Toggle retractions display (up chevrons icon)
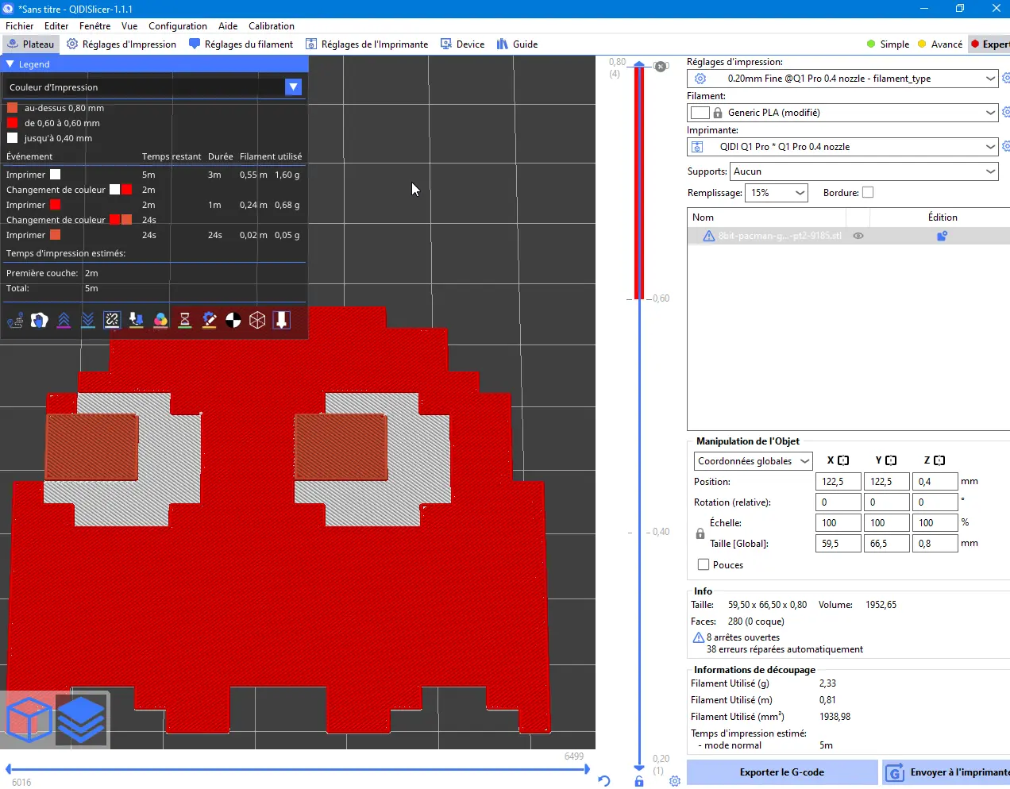The width and height of the screenshot is (1010, 789). tap(64, 320)
